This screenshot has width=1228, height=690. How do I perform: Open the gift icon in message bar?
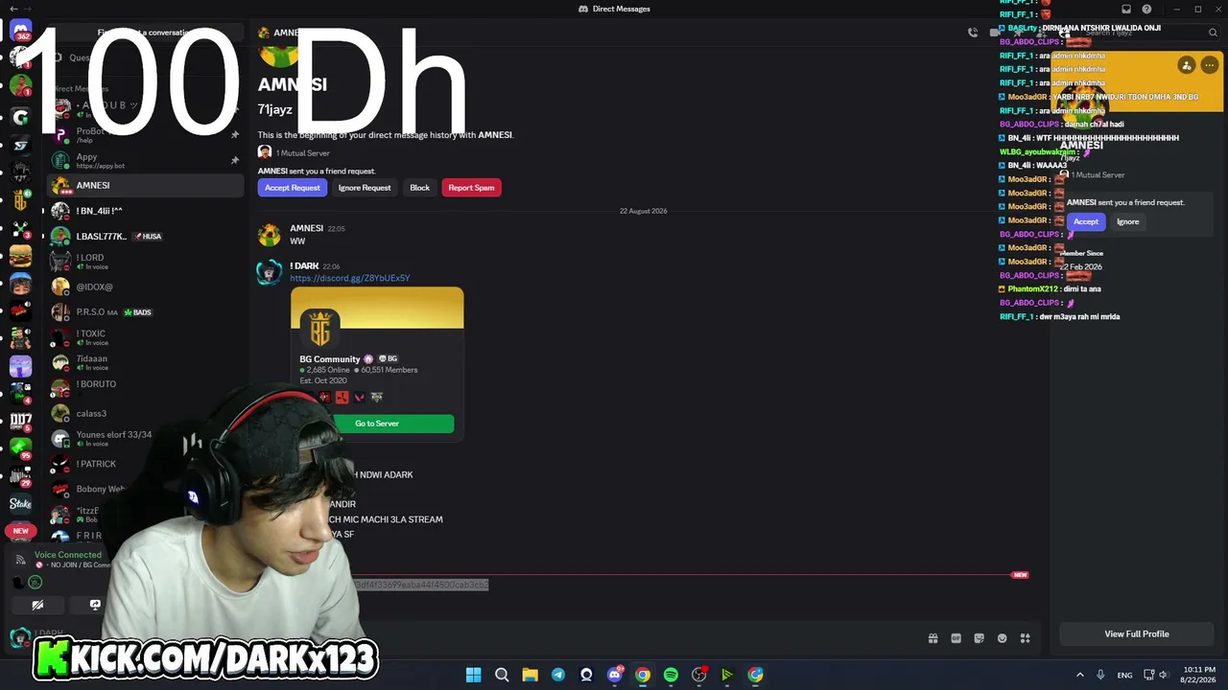click(x=933, y=638)
